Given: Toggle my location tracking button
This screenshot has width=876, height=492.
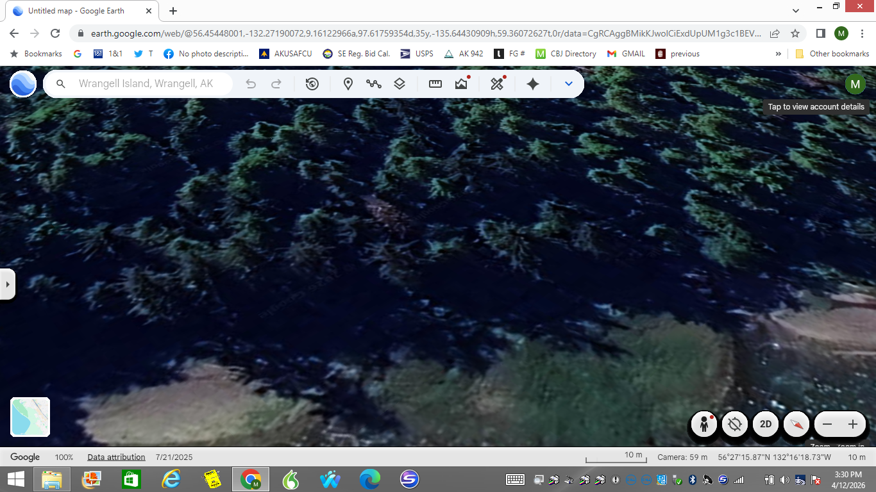Looking at the screenshot, I should pos(735,424).
